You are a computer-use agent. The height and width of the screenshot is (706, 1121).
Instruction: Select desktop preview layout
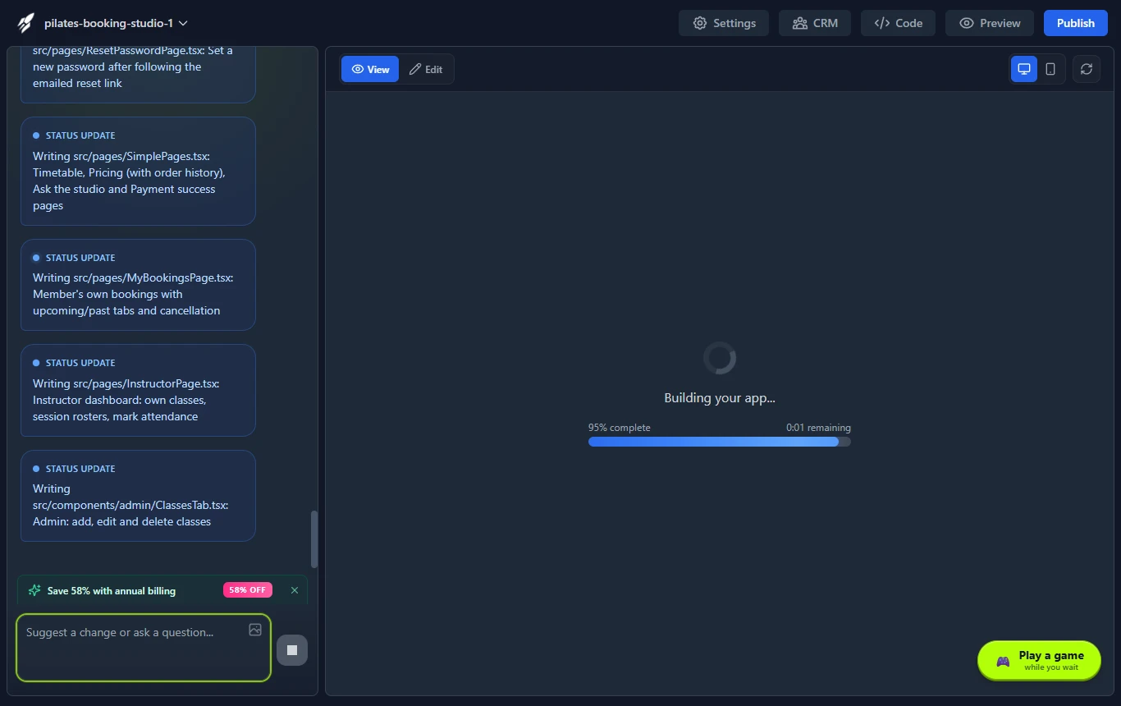coord(1024,69)
